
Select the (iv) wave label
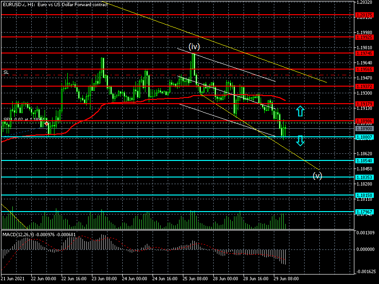point(194,46)
